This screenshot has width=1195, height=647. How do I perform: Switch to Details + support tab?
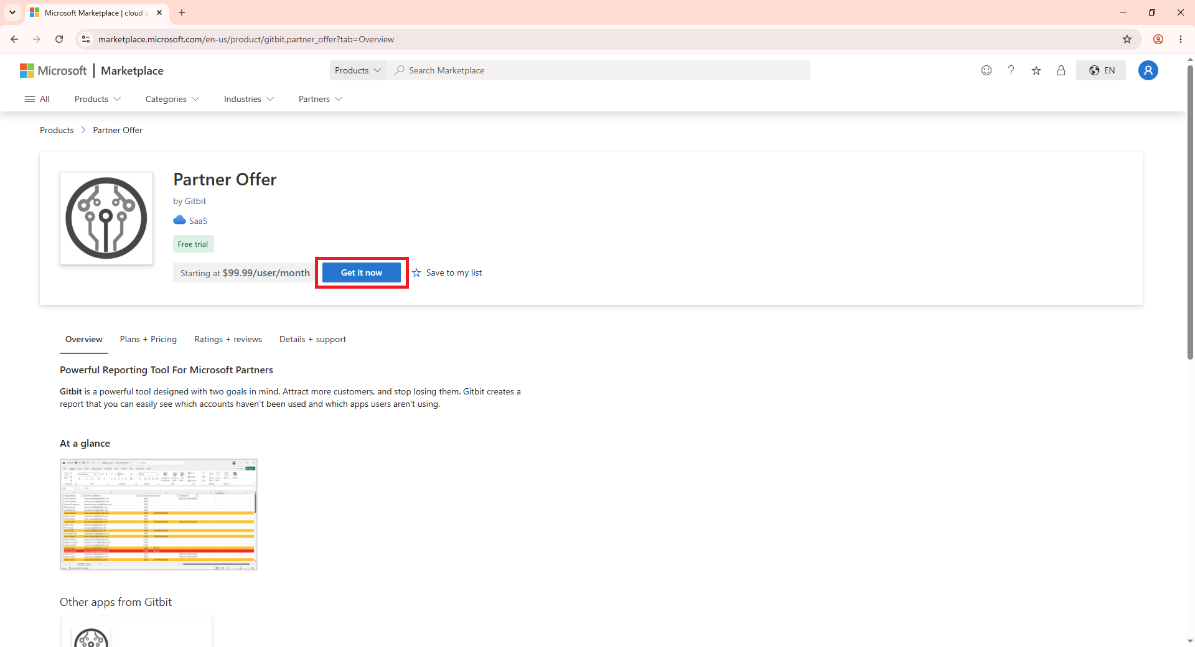(312, 339)
